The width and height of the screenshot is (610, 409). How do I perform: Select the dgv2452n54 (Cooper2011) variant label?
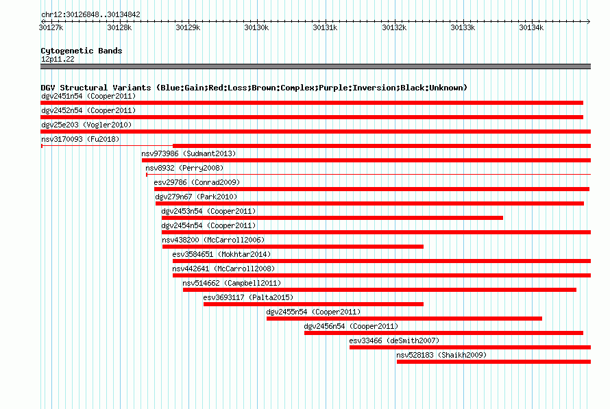tap(88, 110)
